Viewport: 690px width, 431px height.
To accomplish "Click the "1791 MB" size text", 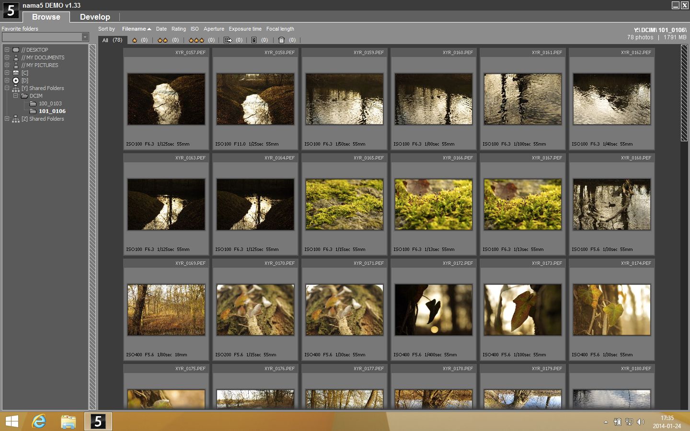I will pyautogui.click(x=675, y=37).
